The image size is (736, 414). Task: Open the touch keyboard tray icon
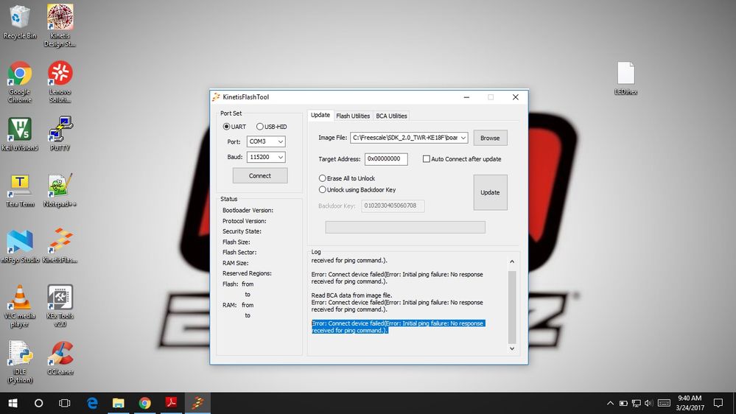tap(664, 403)
